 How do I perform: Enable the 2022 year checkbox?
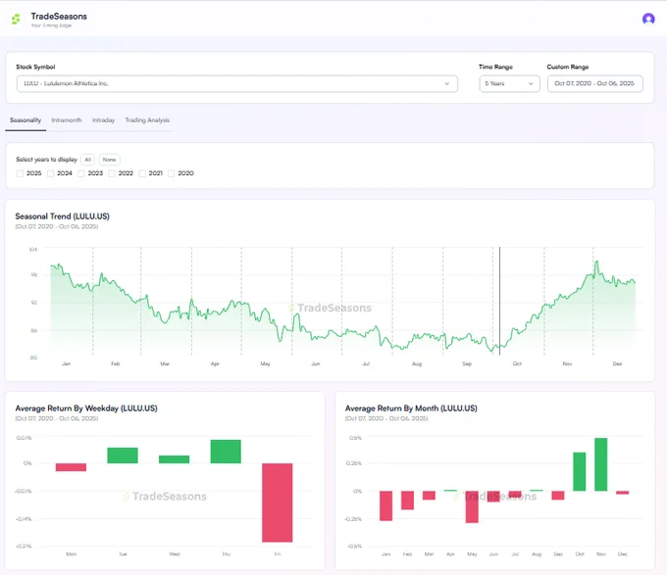112,173
